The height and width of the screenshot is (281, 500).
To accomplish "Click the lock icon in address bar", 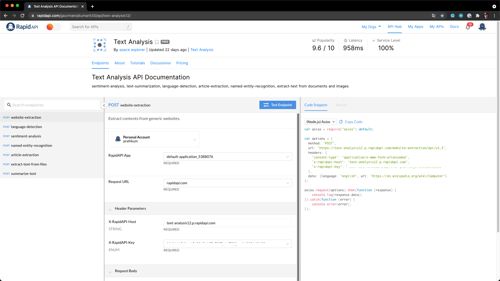I will [33, 16].
